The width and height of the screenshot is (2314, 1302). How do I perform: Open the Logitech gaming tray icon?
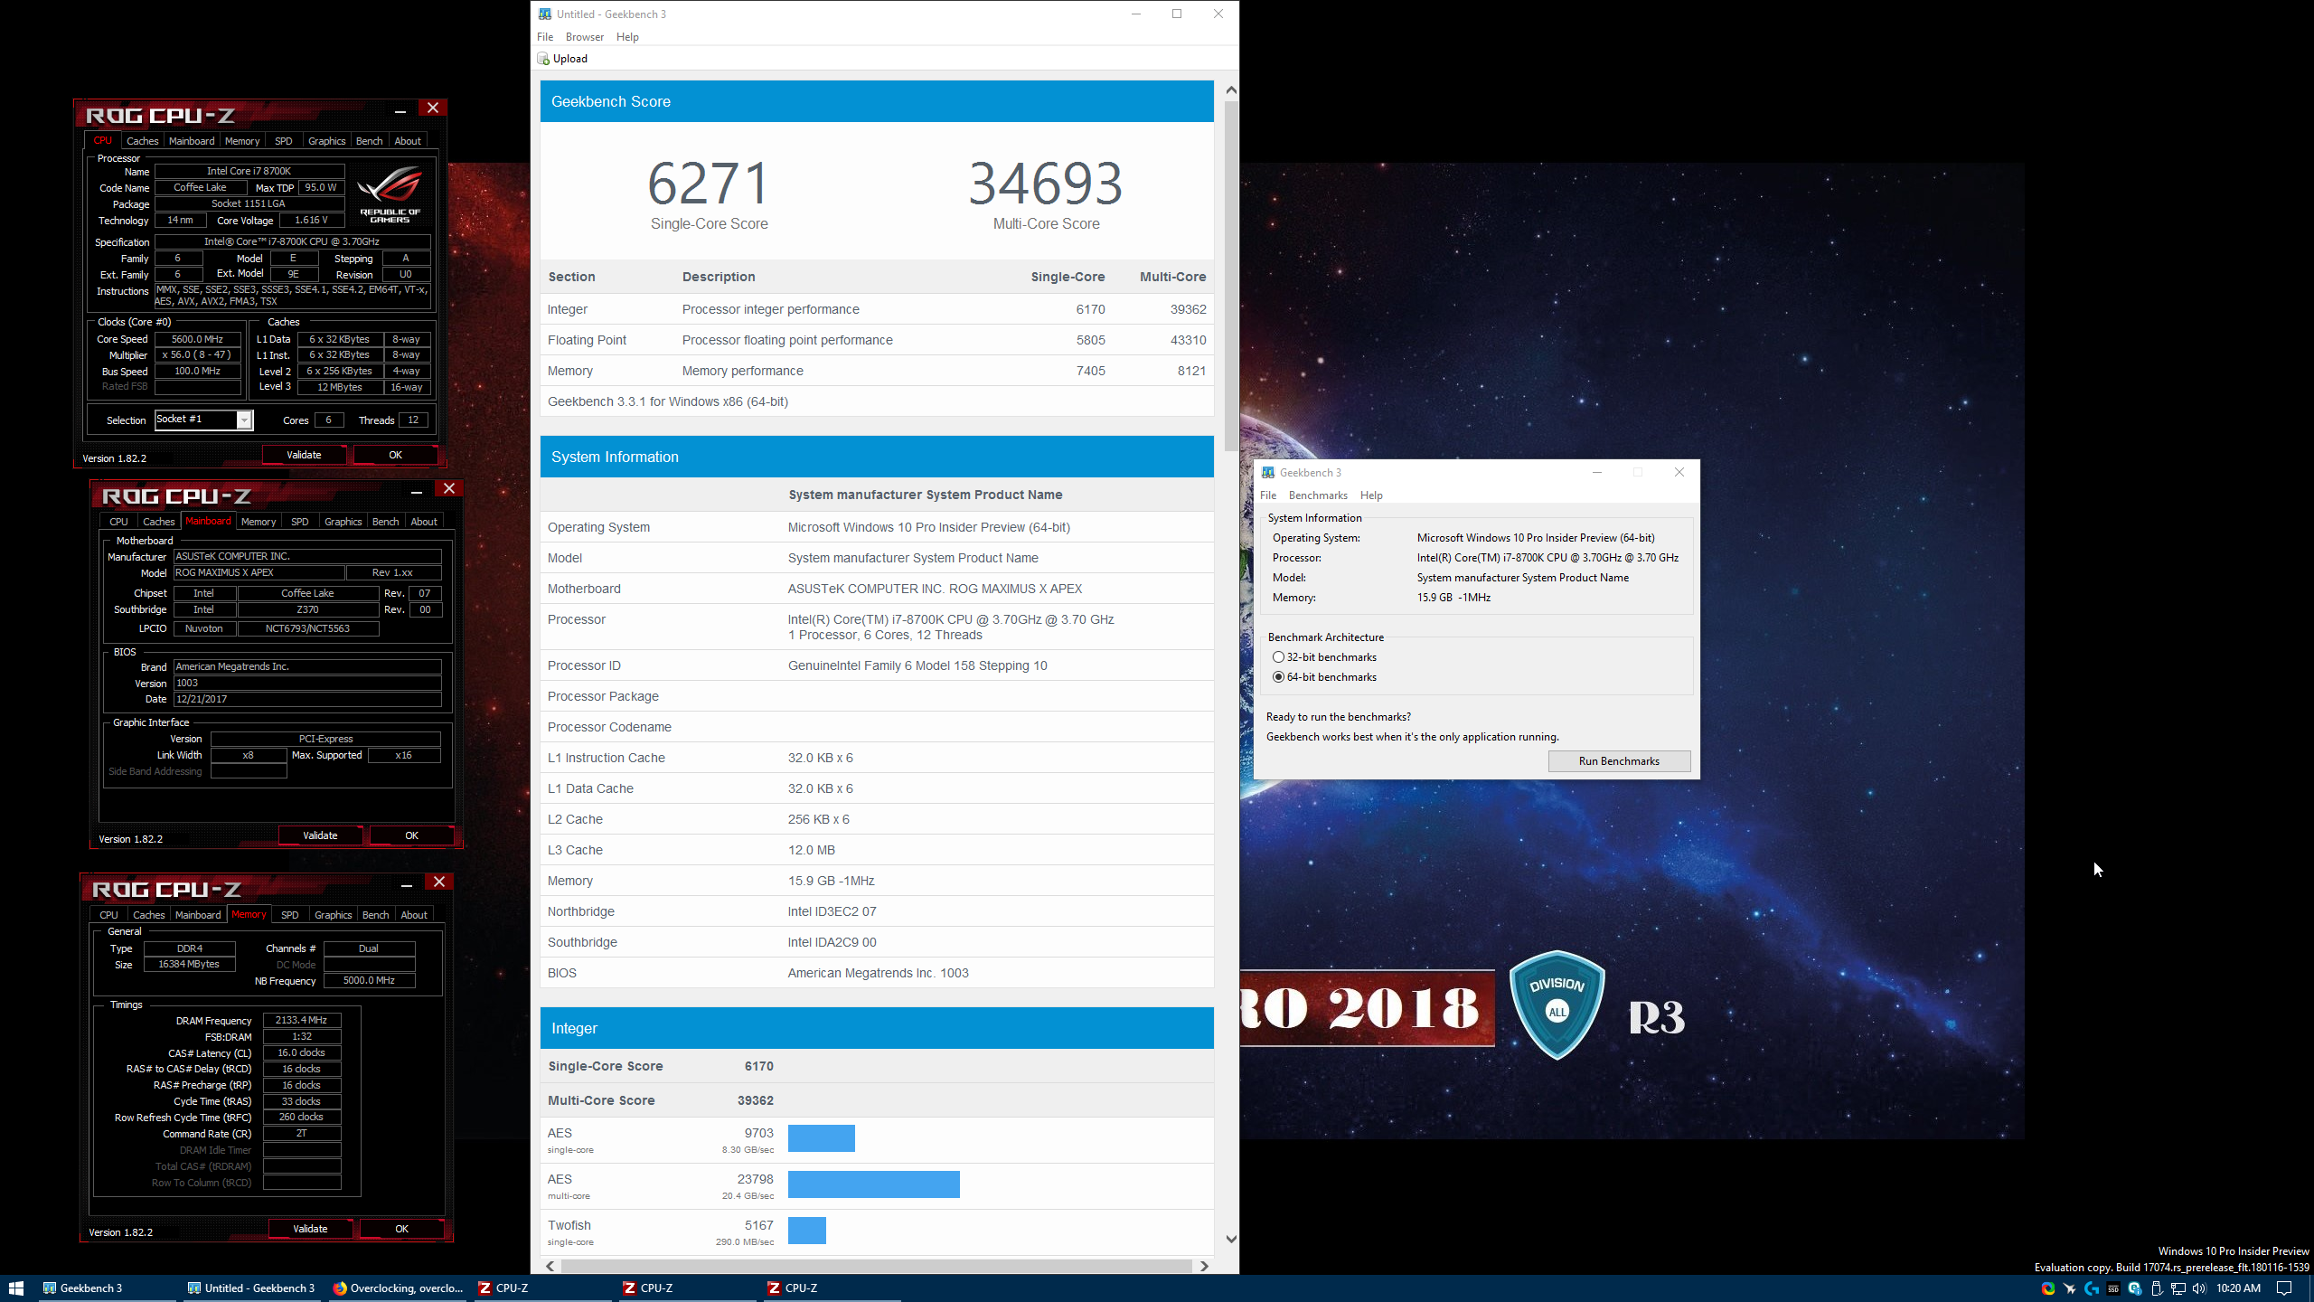2092,1288
